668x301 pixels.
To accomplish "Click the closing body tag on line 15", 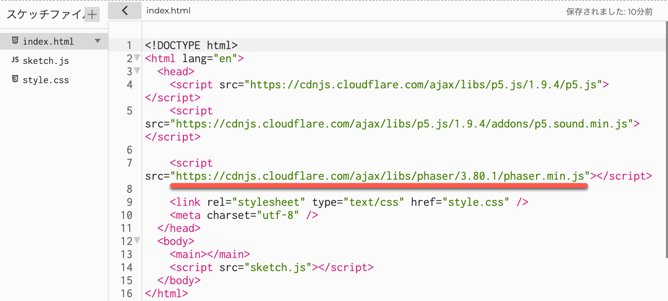I will (x=179, y=280).
